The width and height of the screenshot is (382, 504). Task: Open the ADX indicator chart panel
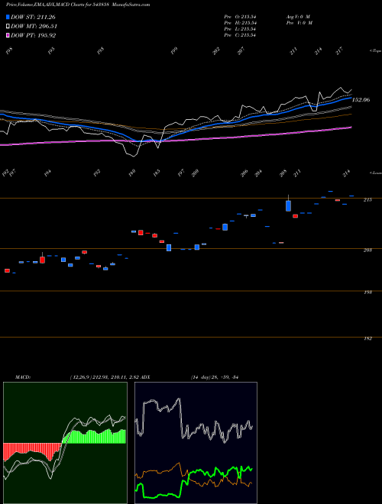tap(196, 443)
